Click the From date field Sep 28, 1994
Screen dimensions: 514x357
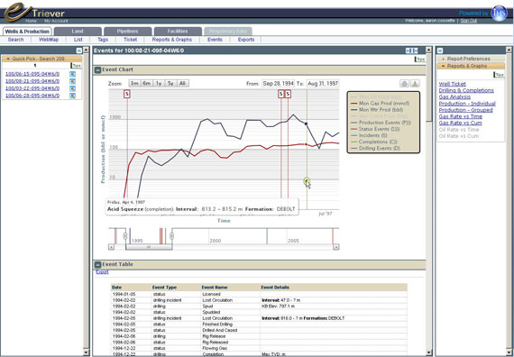(x=278, y=84)
